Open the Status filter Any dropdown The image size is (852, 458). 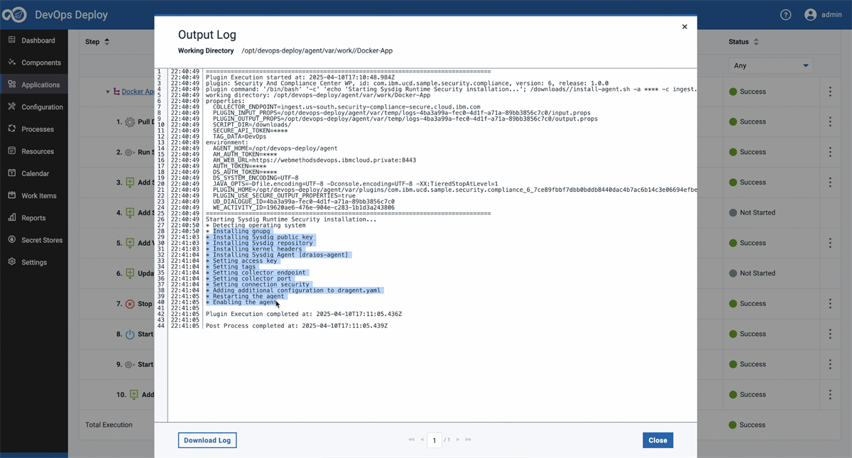[771, 65]
